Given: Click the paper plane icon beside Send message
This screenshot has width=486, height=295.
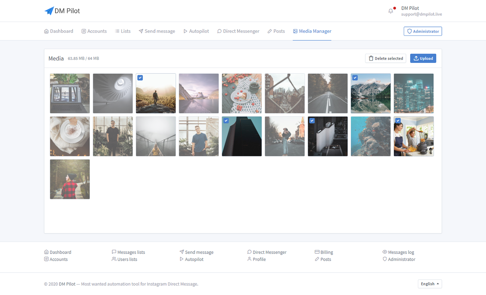Looking at the screenshot, I should [141, 31].
